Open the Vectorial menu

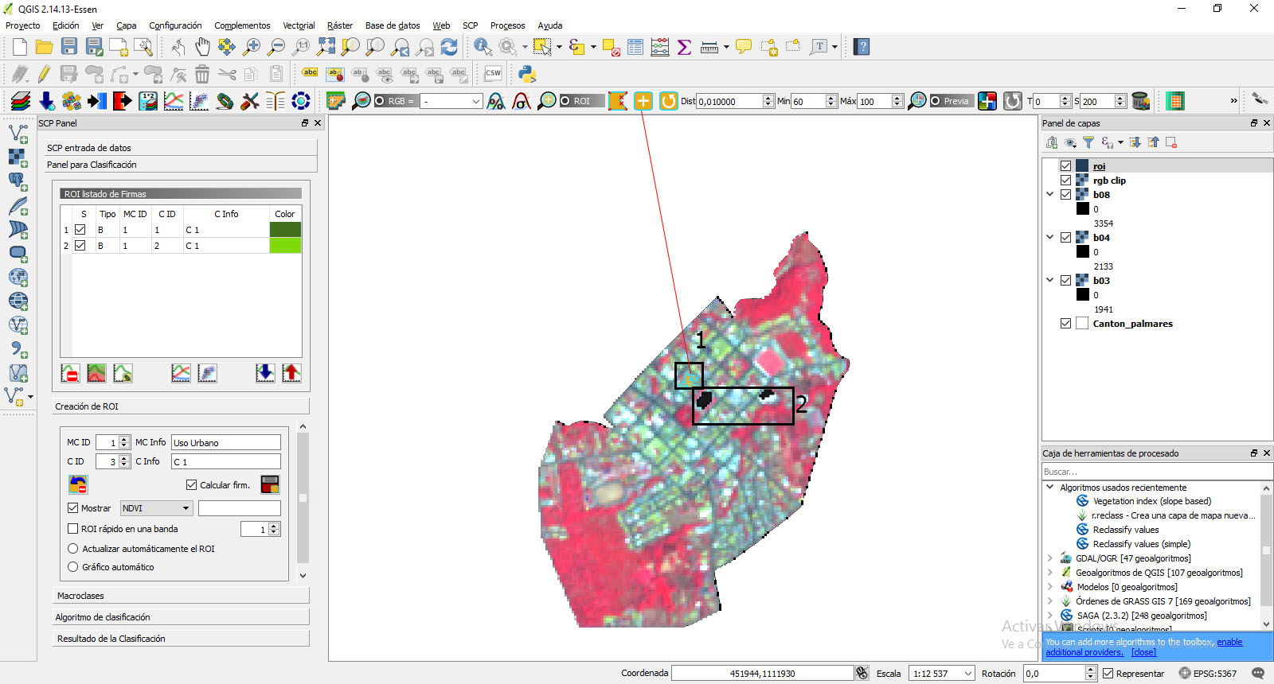coord(299,25)
